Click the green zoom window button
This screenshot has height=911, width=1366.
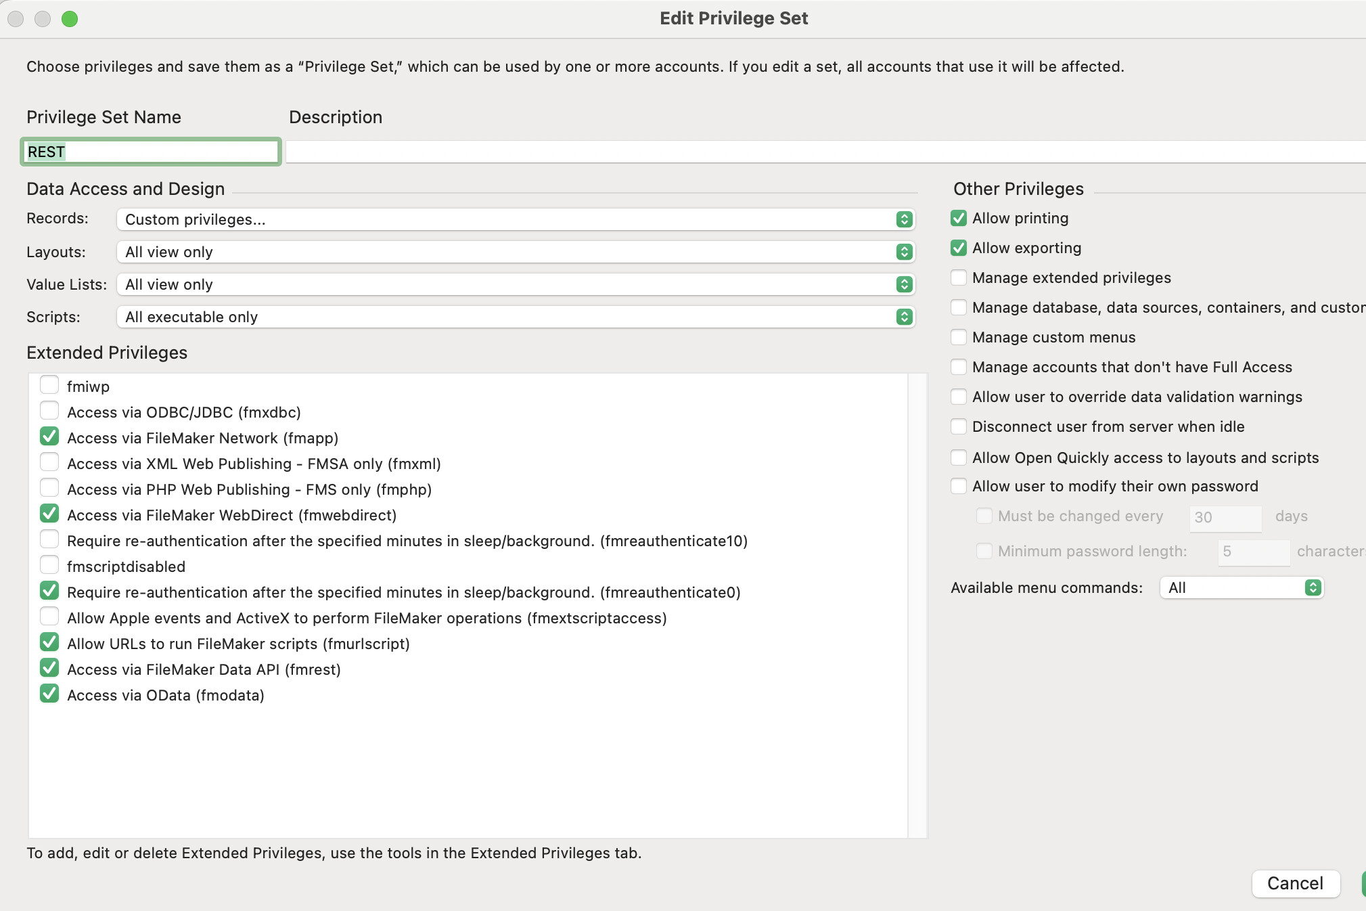click(70, 19)
